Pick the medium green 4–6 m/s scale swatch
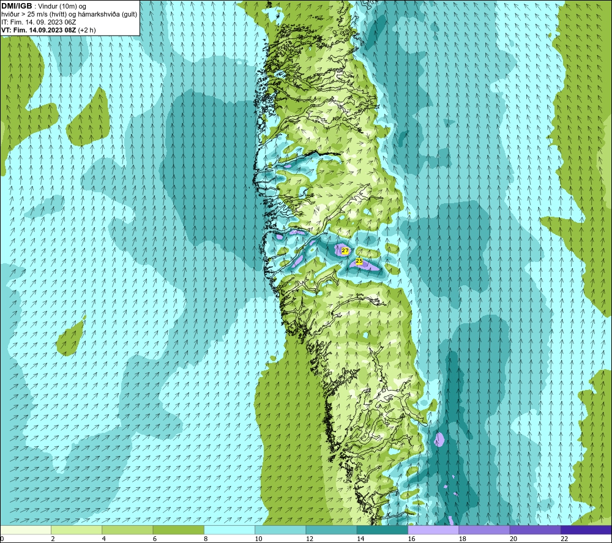This screenshot has height=543, width=612. 127,530
